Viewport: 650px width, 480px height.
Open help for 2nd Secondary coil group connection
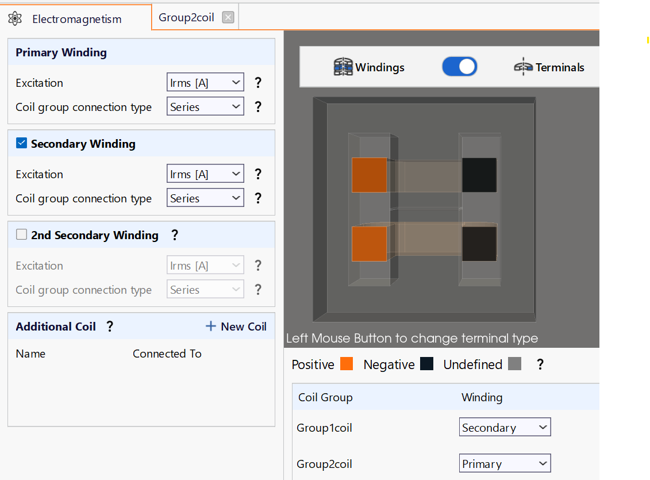click(x=258, y=289)
